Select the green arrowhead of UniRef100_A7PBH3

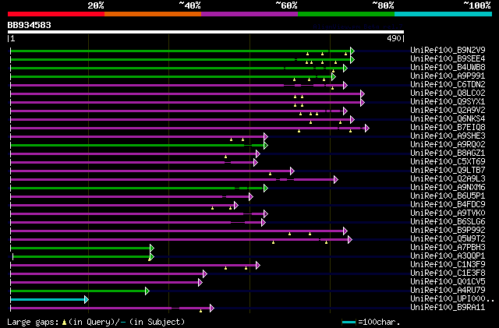(x=152, y=249)
